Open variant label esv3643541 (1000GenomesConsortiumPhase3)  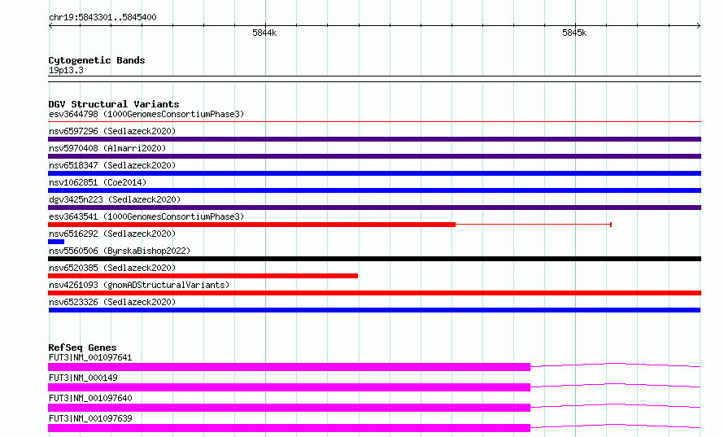click(x=146, y=216)
